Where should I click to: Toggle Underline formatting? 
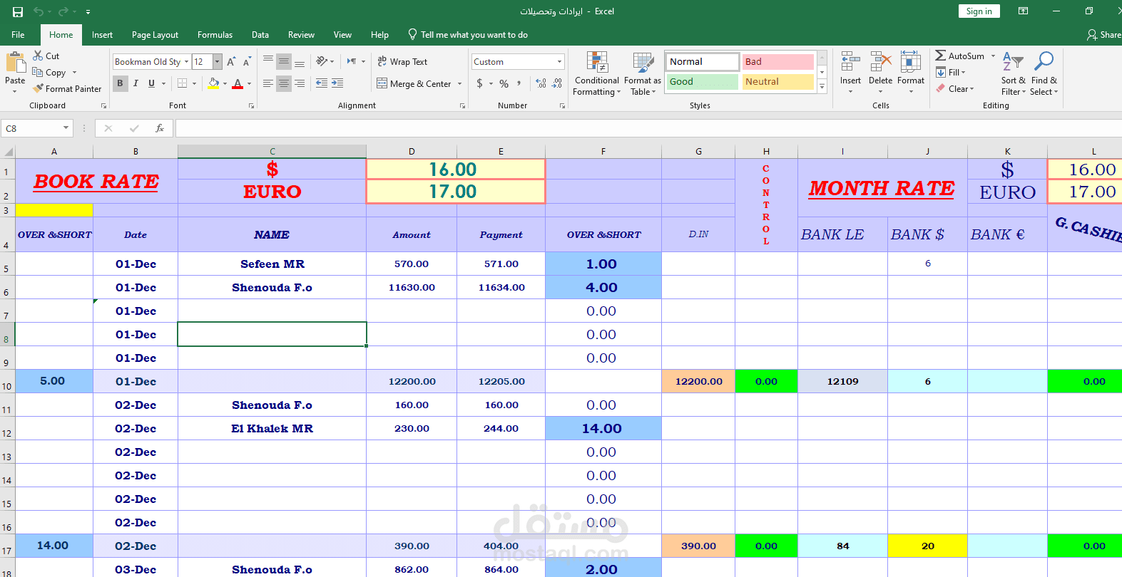(x=151, y=83)
